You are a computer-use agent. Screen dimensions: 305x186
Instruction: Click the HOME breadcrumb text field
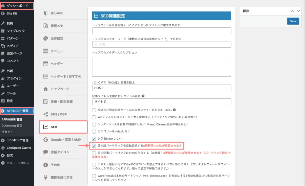(x=162, y=88)
